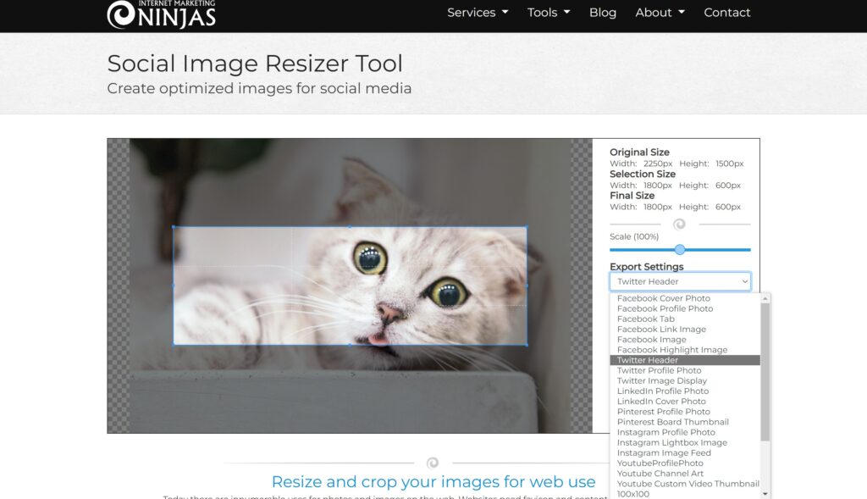The height and width of the screenshot is (499, 867).
Task: Click the Internet Marketing Ninjas logo
Action: 162,14
